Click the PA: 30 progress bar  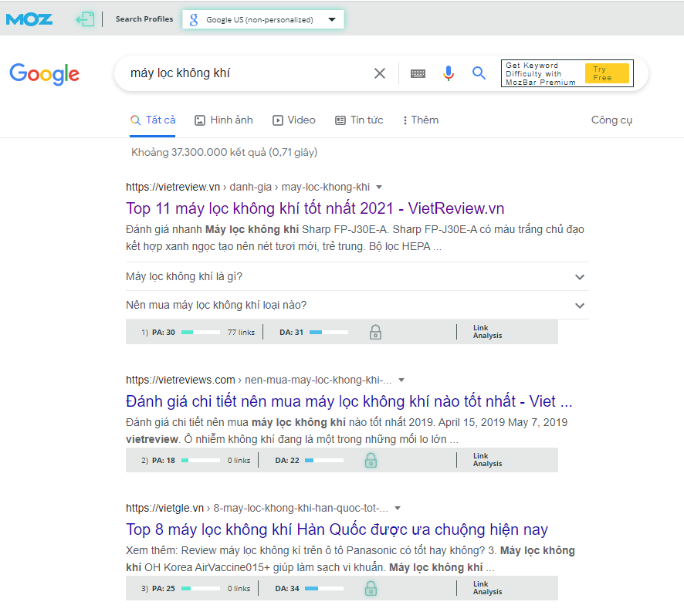click(x=201, y=333)
